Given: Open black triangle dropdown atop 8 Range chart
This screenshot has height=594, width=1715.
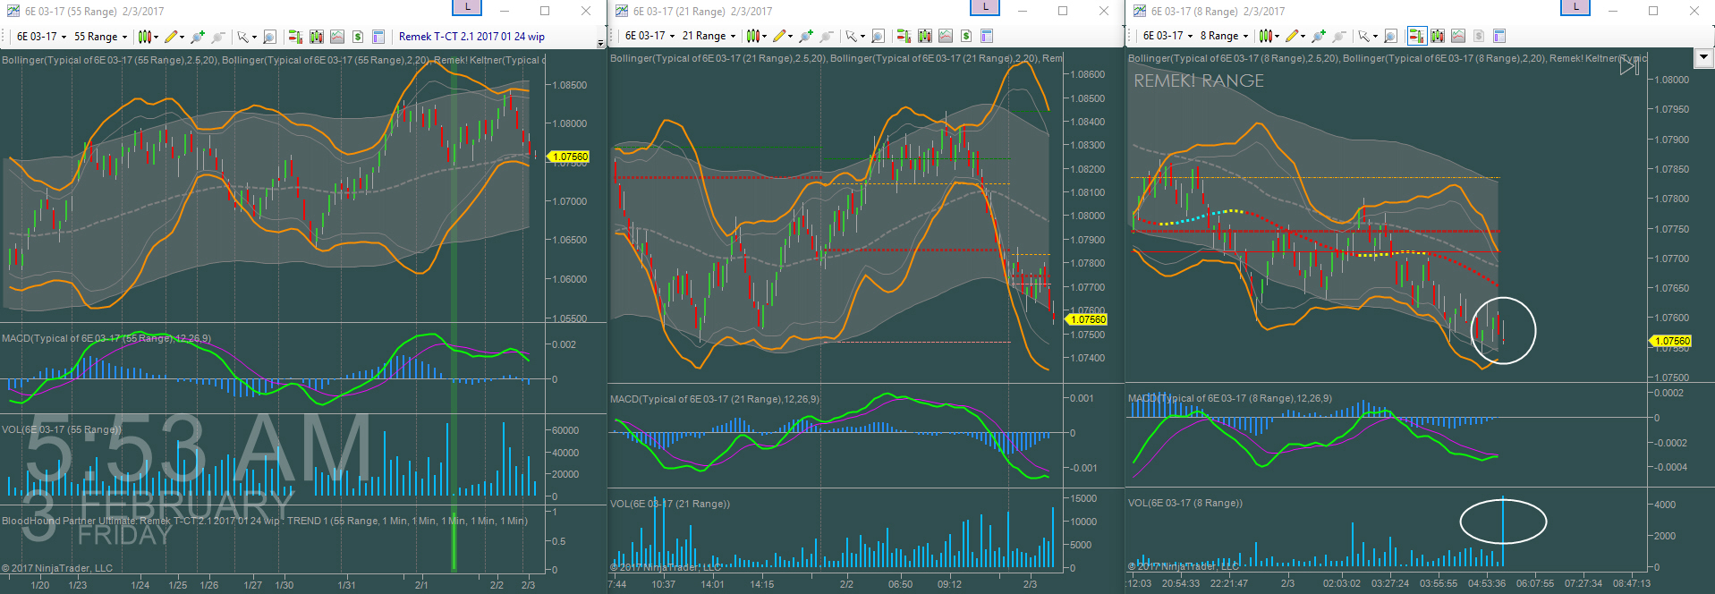Looking at the screenshot, I should click(x=1703, y=58).
